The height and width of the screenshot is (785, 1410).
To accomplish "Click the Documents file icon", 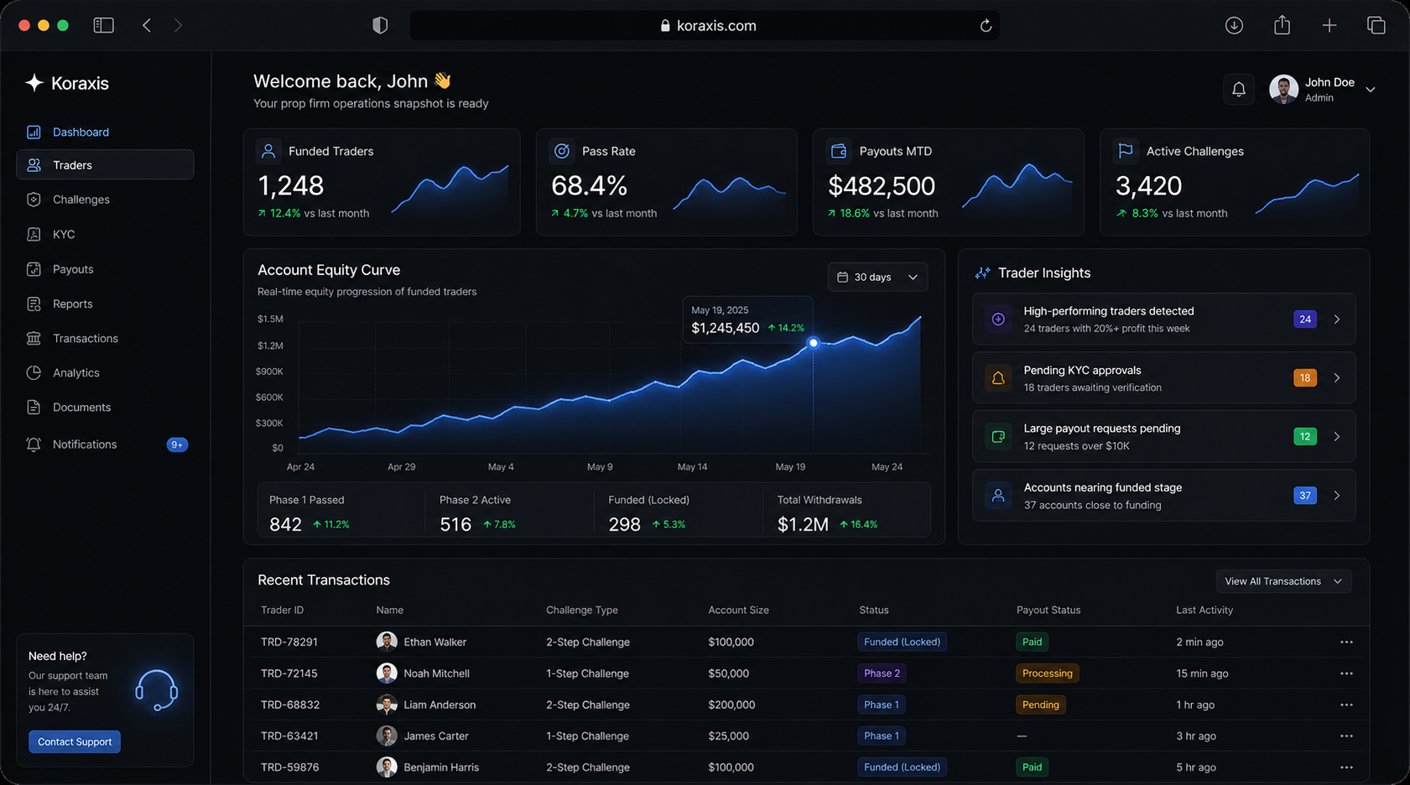I will pos(34,408).
